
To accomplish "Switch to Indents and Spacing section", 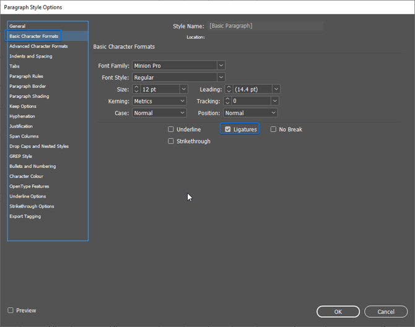I will point(31,56).
